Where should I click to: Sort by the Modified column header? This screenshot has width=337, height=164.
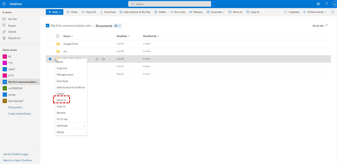123,36
